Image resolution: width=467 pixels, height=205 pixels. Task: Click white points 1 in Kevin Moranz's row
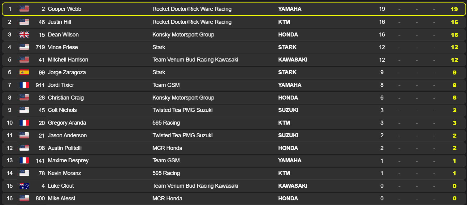[382, 173]
